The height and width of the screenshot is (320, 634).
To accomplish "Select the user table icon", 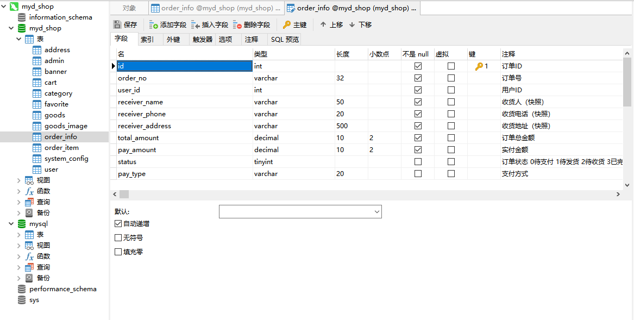I will (37, 170).
